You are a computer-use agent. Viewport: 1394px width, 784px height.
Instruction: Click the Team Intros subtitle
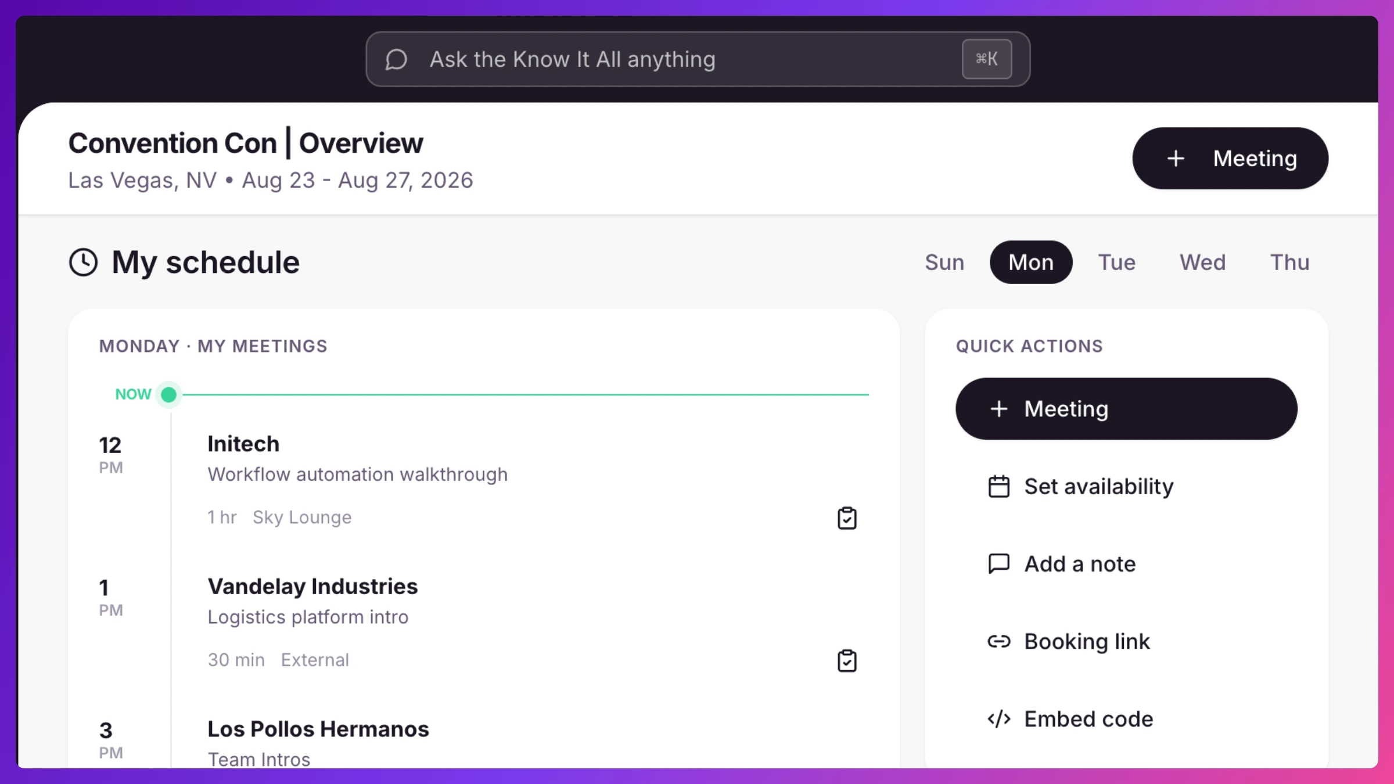pos(259,759)
